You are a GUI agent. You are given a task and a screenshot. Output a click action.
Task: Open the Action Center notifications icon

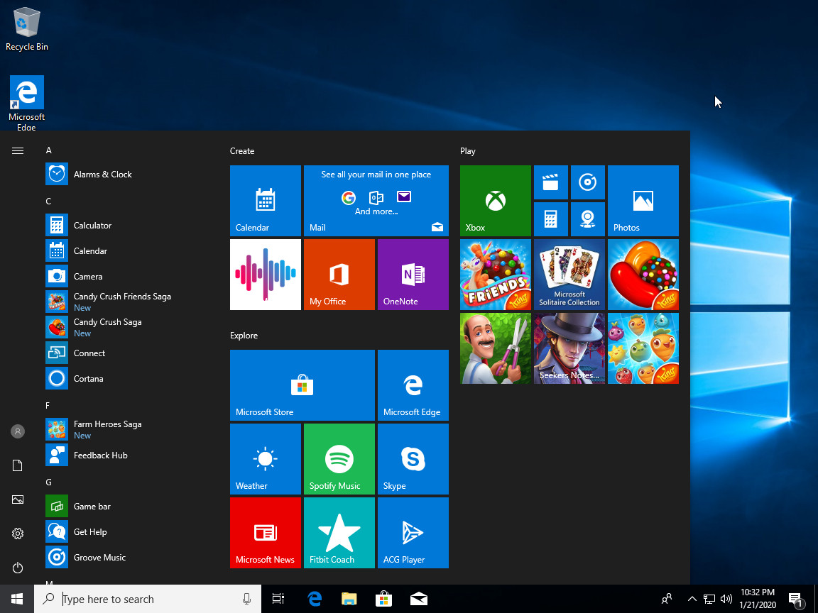coord(796,600)
